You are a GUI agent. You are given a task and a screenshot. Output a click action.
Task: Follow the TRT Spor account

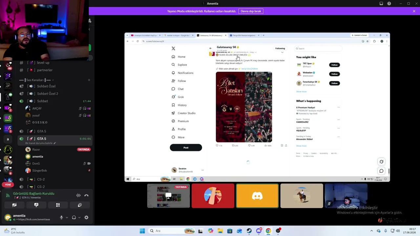pyautogui.click(x=334, y=65)
